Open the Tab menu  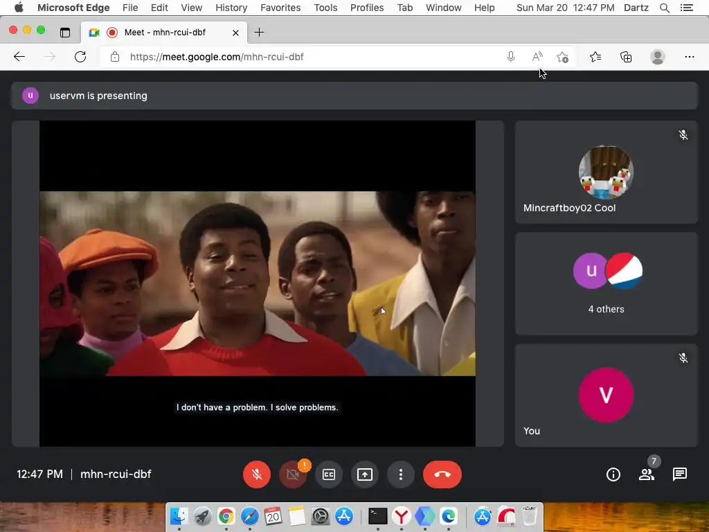[x=404, y=8]
